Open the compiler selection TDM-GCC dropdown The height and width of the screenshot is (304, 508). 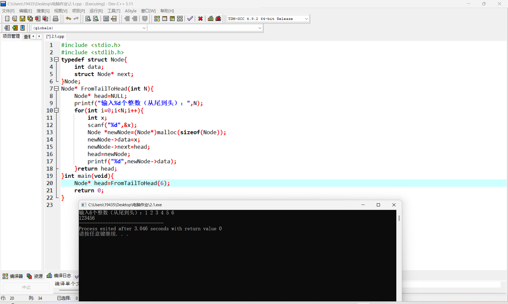(x=306, y=19)
